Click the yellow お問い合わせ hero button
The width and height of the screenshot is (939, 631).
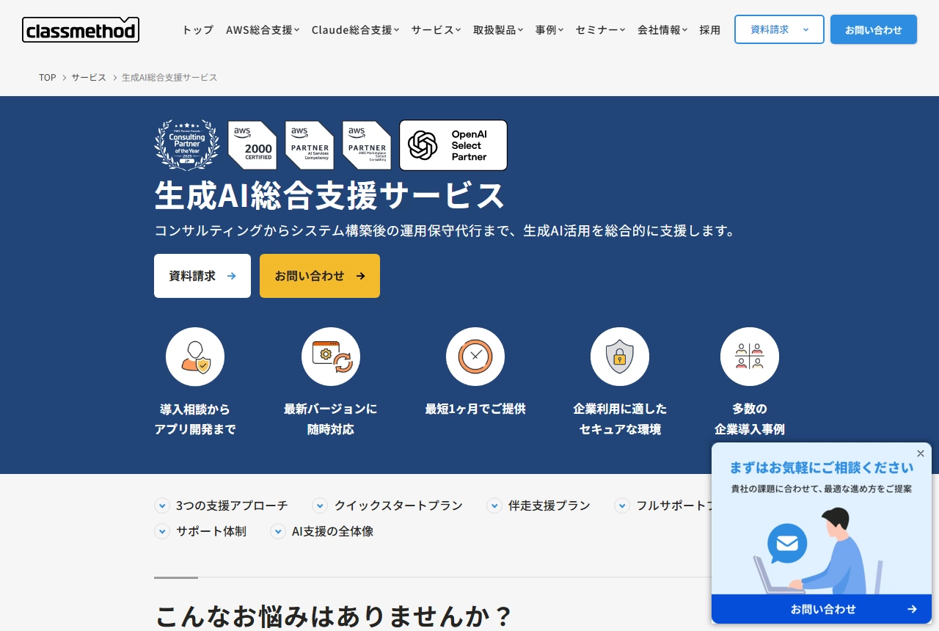pyautogui.click(x=320, y=276)
